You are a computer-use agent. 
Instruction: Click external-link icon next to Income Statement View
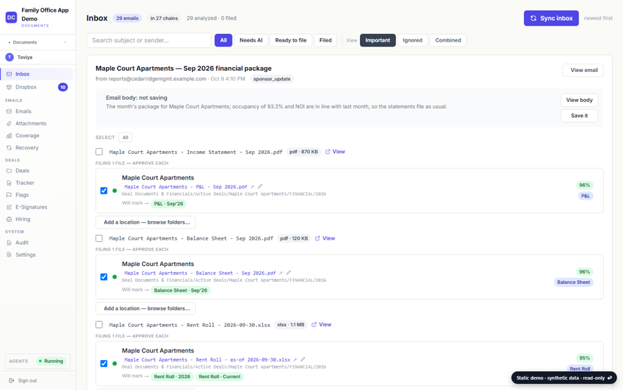[328, 152]
